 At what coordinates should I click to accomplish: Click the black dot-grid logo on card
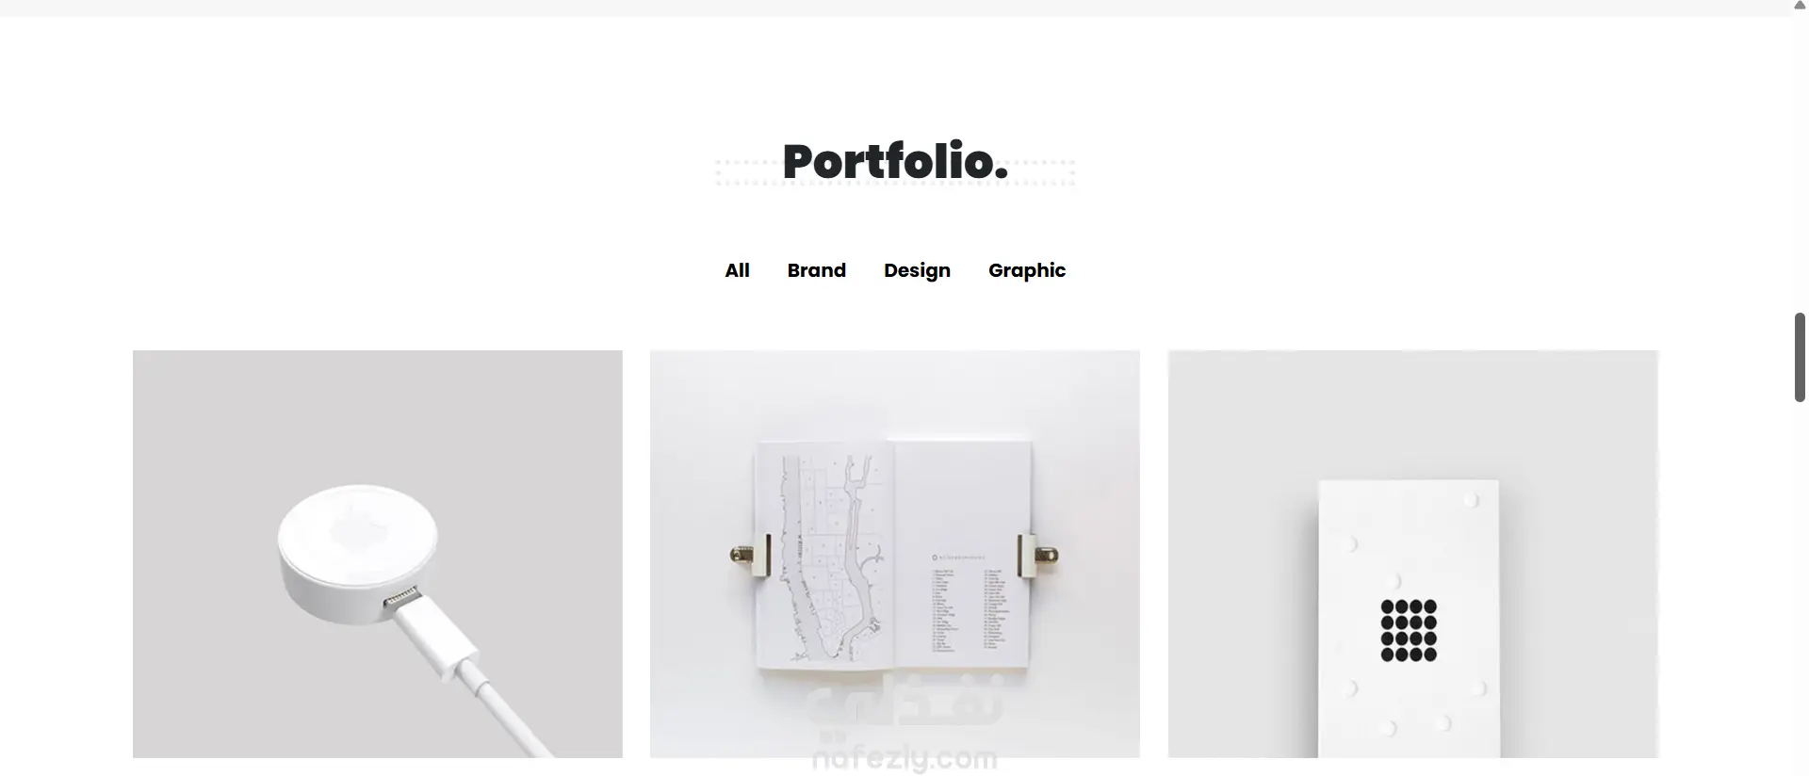[1409, 630]
